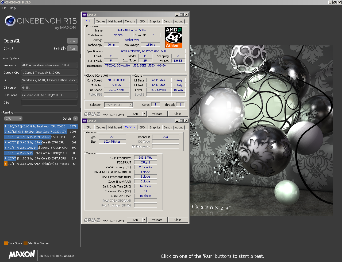
Task: Click Tools button in upper CPU-Z window
Action: 135,114
